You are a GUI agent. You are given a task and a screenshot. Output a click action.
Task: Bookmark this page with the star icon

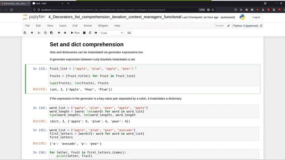coord(213,10)
